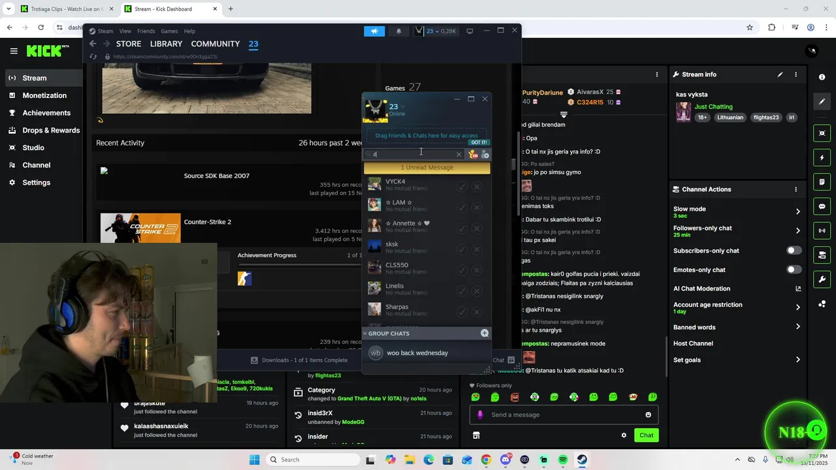This screenshot has width=836, height=470.
Task: Toggle Subscribers-only chat switch
Action: (794, 251)
